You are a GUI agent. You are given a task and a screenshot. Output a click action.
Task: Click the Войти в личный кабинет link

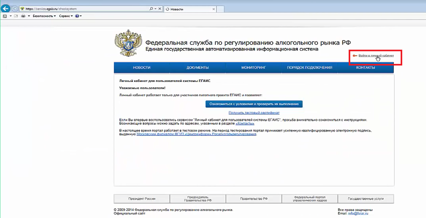(x=376, y=56)
